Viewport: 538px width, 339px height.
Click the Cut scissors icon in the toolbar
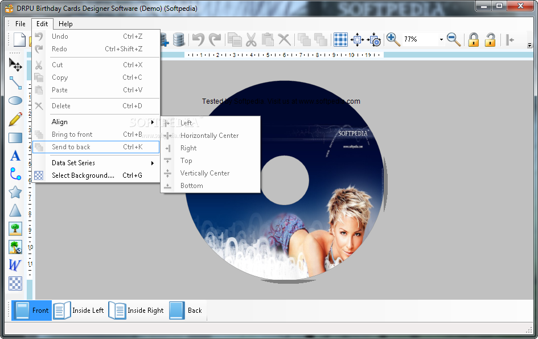pyautogui.click(x=251, y=39)
